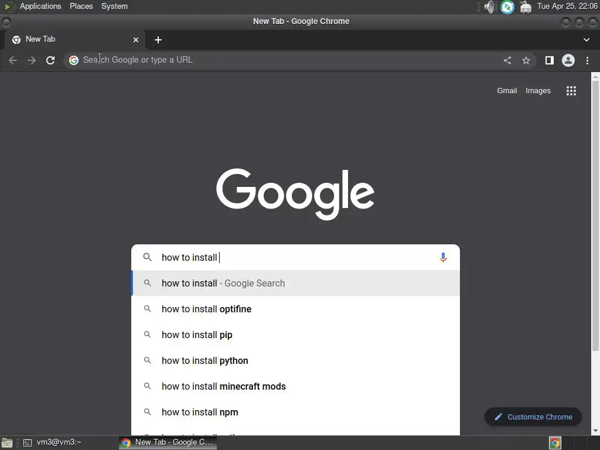600x450 pixels.
Task: Go back using the browser back arrow
Action: [13, 60]
